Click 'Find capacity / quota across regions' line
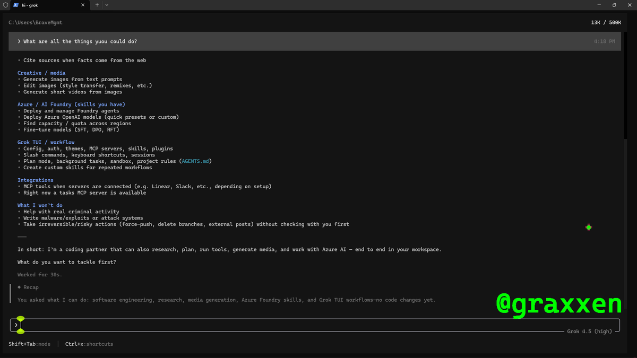The height and width of the screenshot is (358, 637). pyautogui.click(x=77, y=124)
